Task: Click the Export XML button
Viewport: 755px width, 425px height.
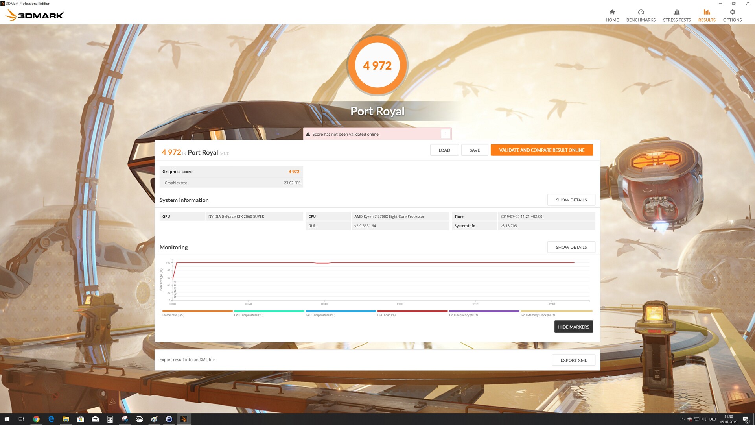Action: point(573,360)
